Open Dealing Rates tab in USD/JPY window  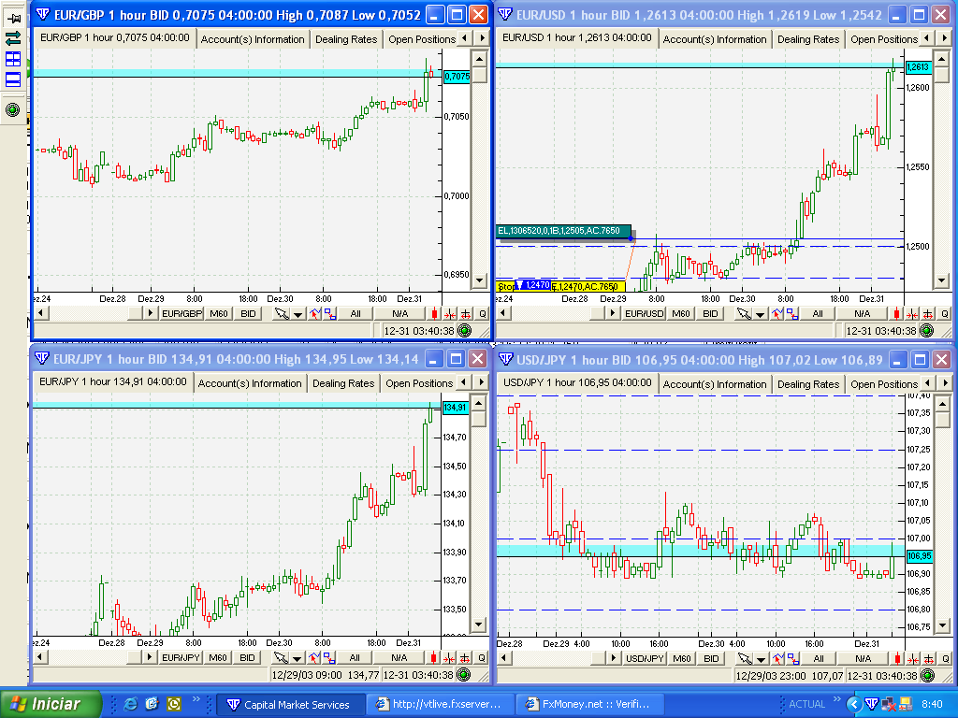808,384
